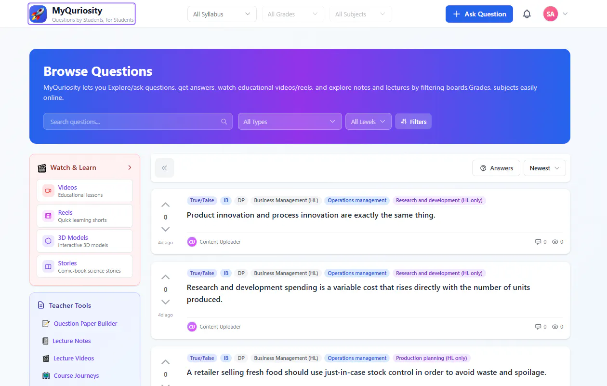Downvote the product innovation question
This screenshot has width=607, height=386.
[165, 229]
